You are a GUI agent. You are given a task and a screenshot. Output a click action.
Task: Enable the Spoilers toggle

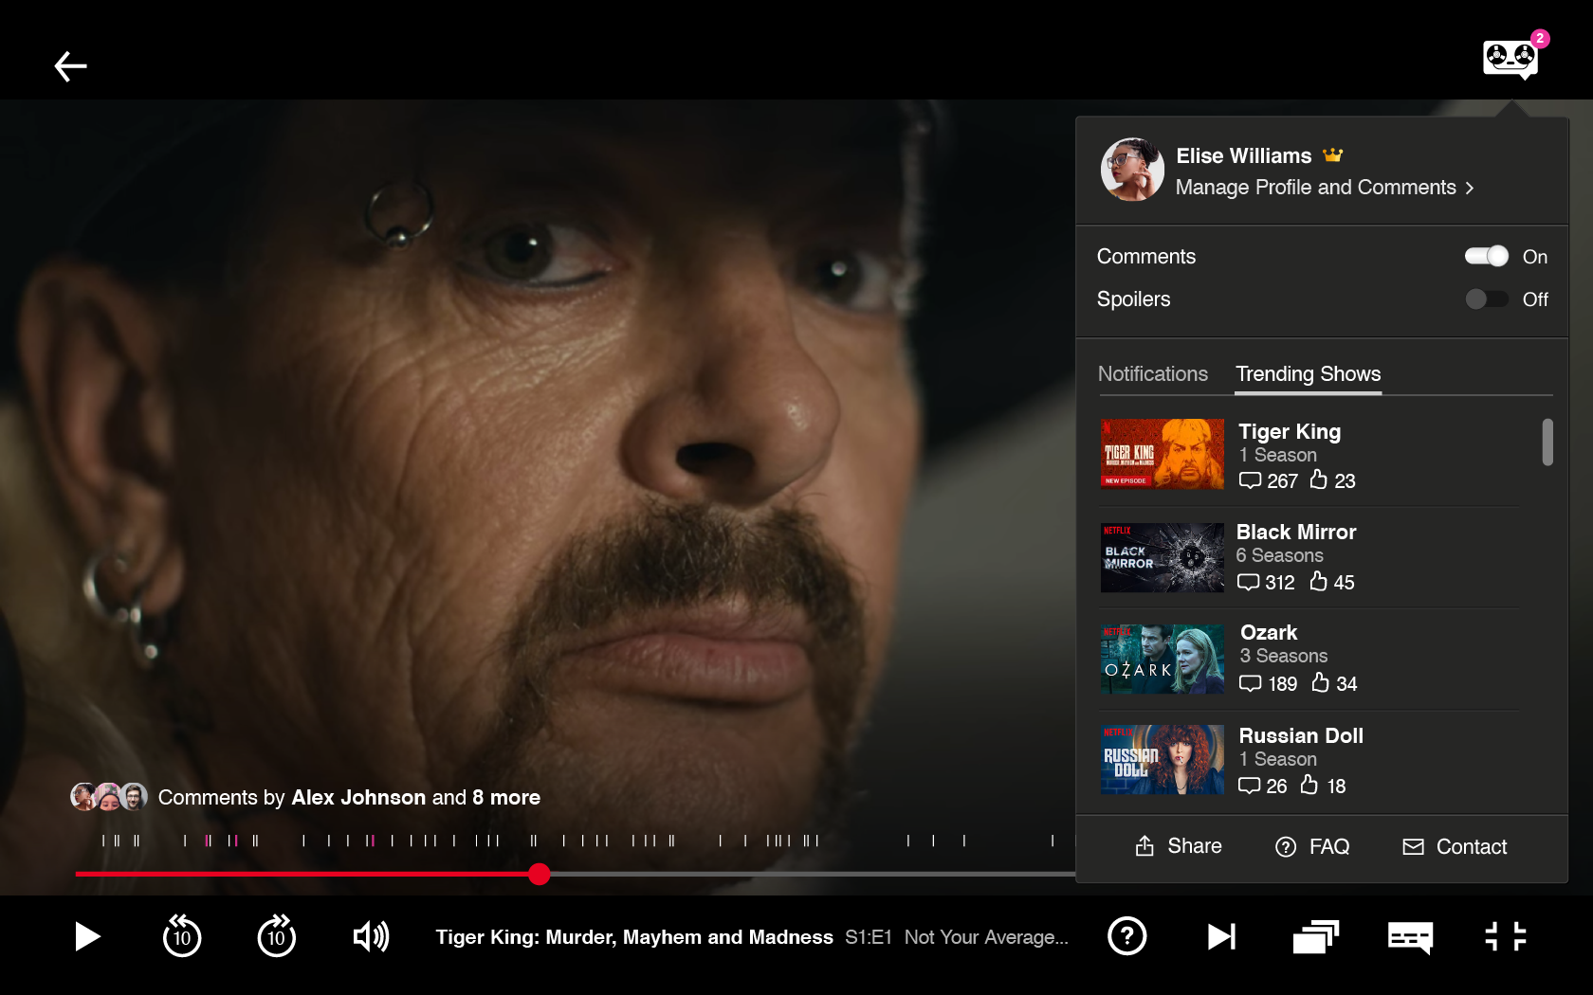click(x=1486, y=298)
